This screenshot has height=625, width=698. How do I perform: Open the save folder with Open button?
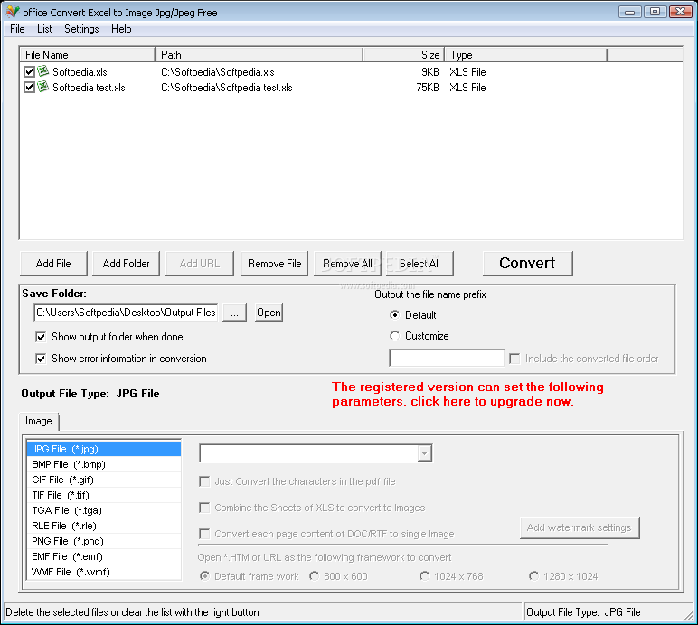269,312
